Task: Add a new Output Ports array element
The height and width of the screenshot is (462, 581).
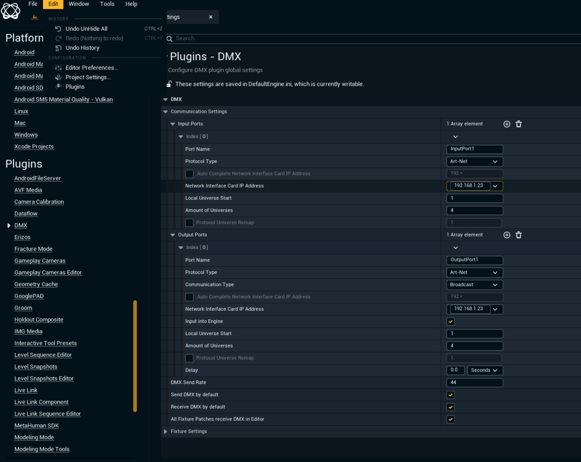Action: [507, 235]
